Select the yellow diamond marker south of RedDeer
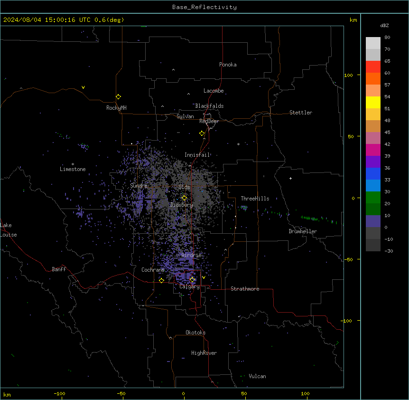The image size is (409, 400). click(x=202, y=133)
